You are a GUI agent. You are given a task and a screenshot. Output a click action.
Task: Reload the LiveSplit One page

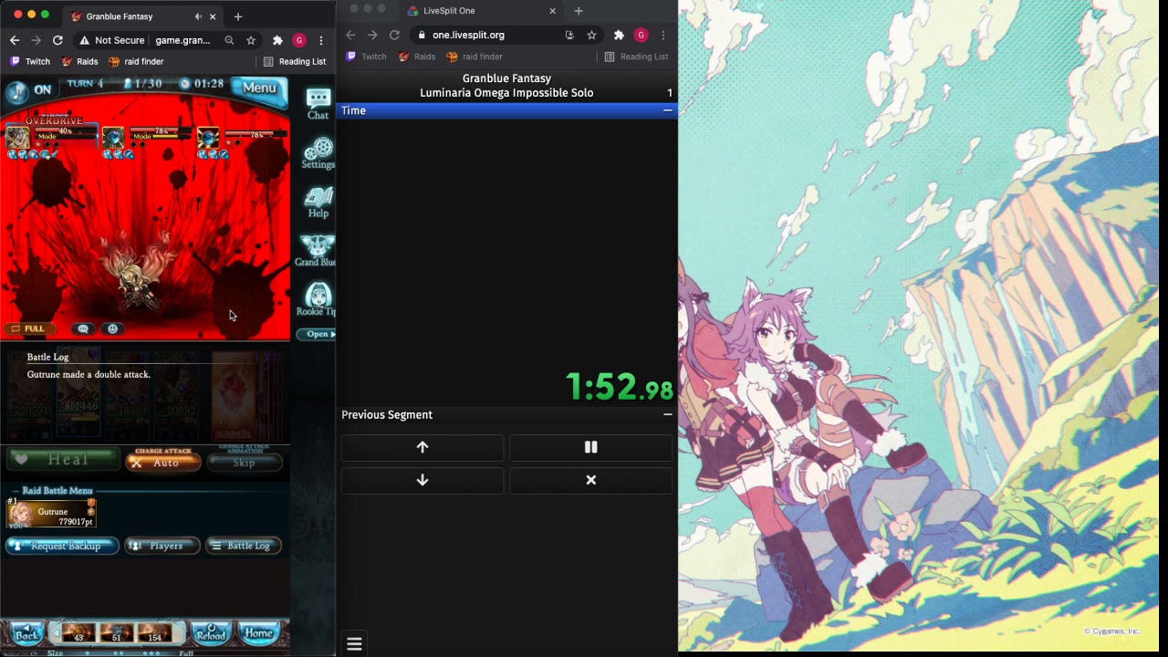tap(394, 35)
